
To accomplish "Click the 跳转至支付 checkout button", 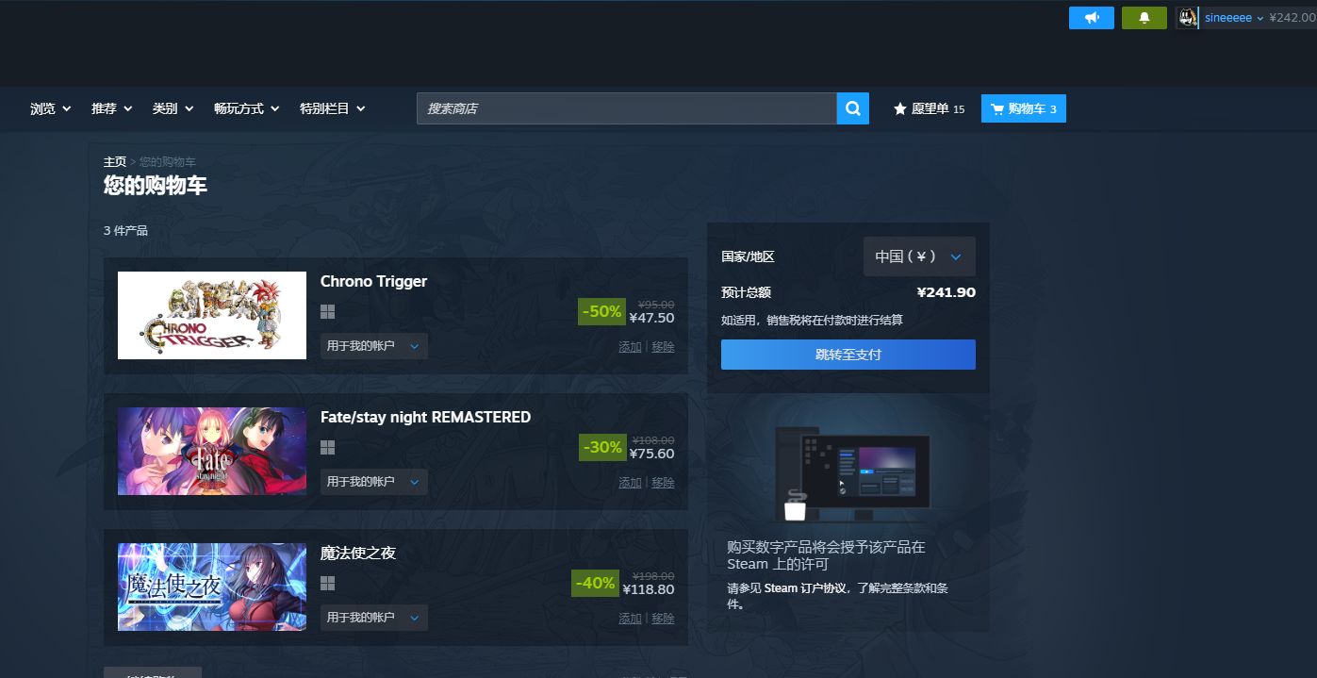I will [848, 355].
